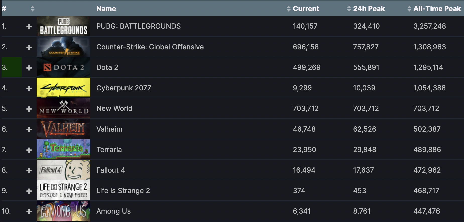The image size is (464, 222).
Task: Click the PUBG: BATTLEGROUNDS cover thumbnail
Action: [x=63, y=26]
